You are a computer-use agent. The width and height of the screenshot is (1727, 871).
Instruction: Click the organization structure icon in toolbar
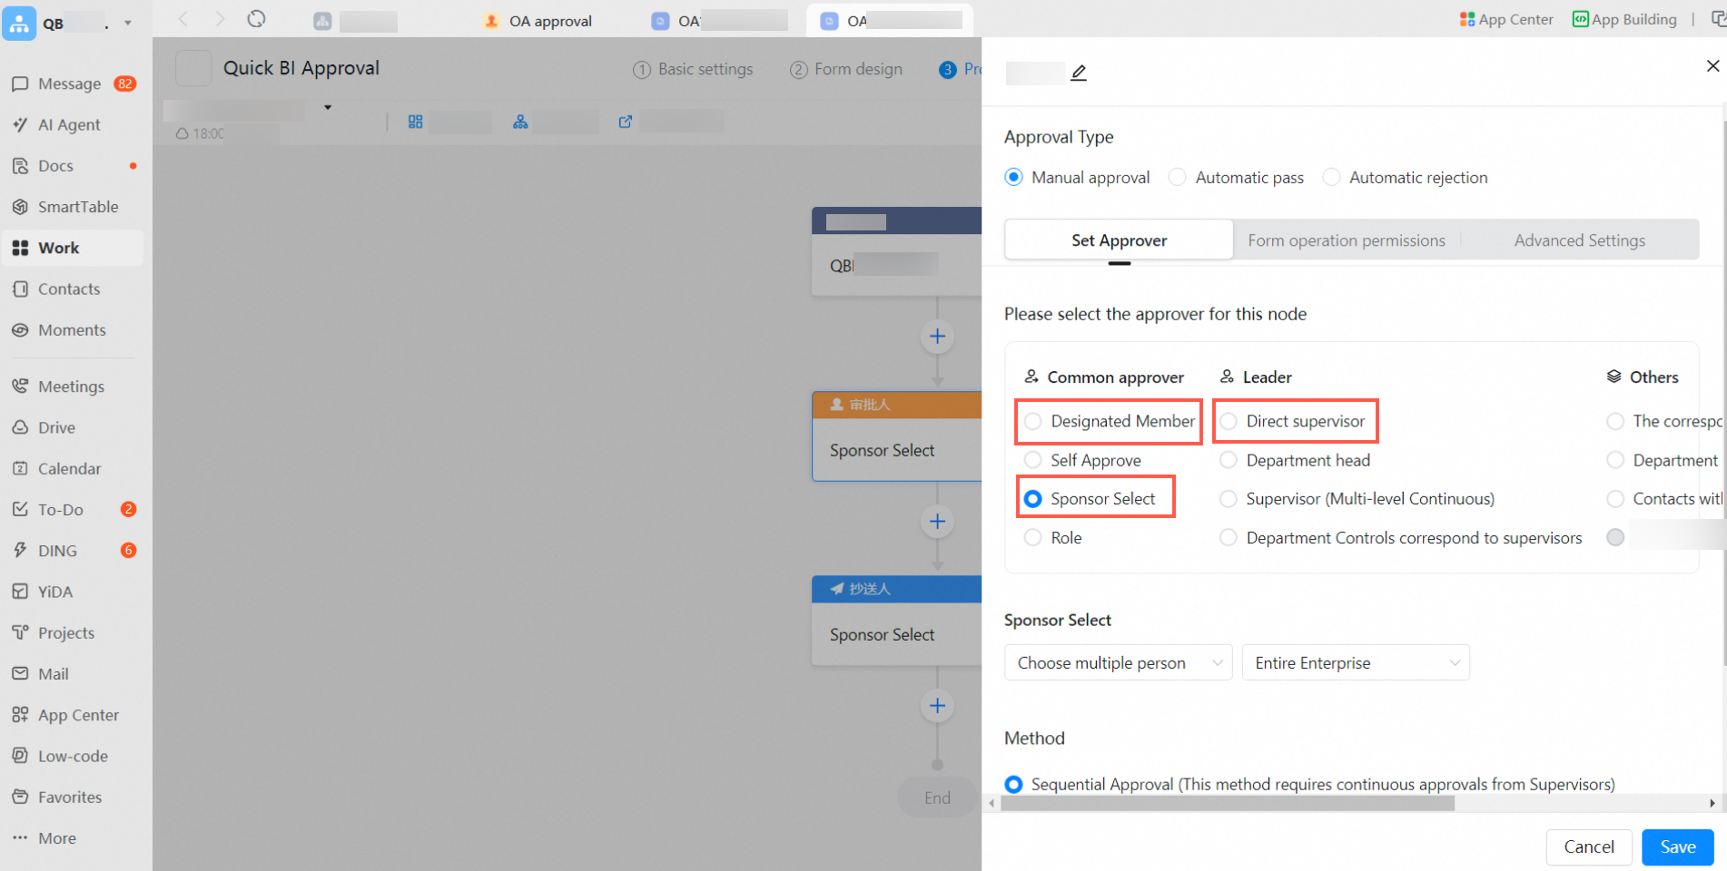(520, 122)
